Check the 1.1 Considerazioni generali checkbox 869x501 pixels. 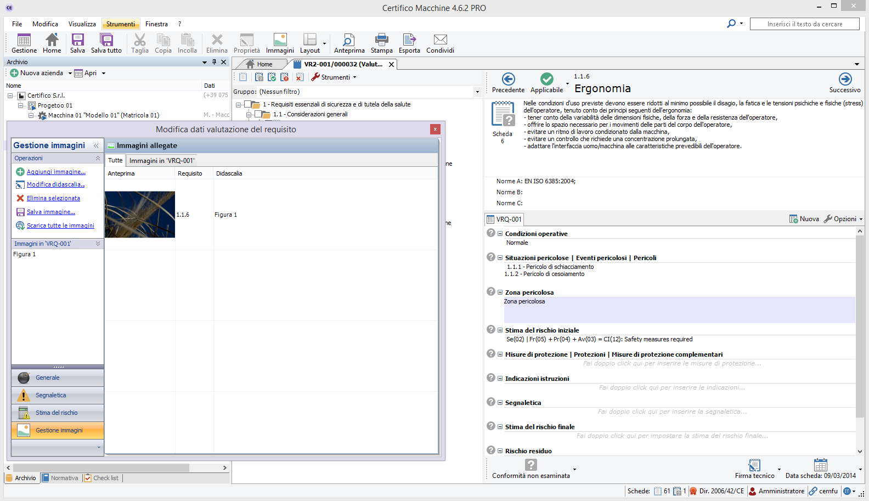(258, 115)
